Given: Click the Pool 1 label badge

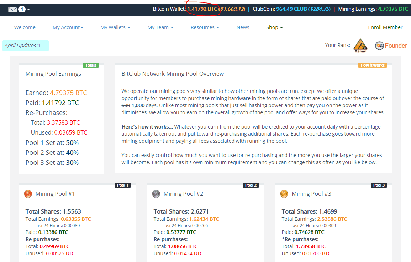Looking at the screenshot, I should (122, 185).
